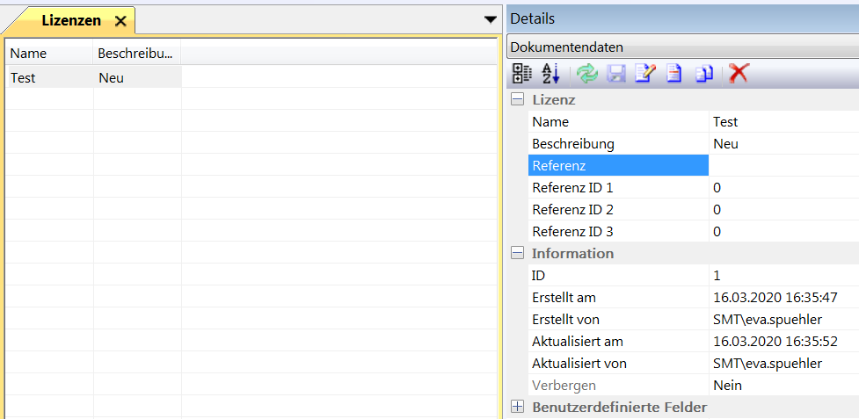Click the Edit document pencil icon
The width and height of the screenshot is (859, 419).
coord(644,74)
